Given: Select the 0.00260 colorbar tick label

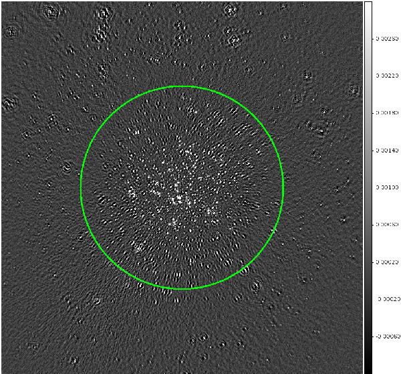Looking at the screenshot, I should coord(389,39).
